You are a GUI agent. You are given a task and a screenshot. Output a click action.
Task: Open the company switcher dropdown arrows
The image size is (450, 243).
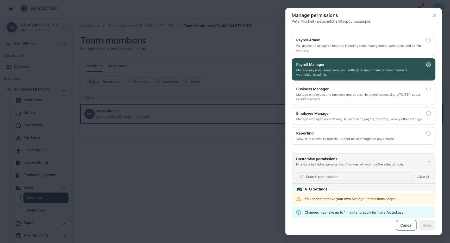tap(64, 27)
